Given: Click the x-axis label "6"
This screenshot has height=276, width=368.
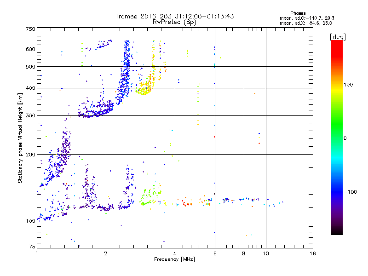Looking at the screenshot, I should pos(215,253).
